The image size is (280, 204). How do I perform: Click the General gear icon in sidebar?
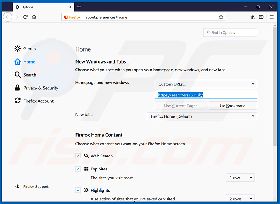coord(17,49)
